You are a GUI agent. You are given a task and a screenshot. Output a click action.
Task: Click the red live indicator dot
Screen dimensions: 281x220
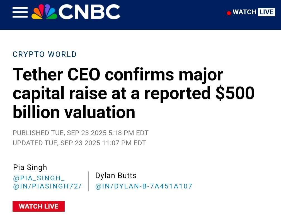click(229, 13)
